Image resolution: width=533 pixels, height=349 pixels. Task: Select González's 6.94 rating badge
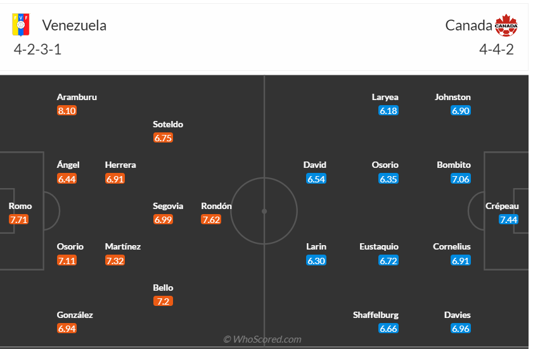[67, 328]
